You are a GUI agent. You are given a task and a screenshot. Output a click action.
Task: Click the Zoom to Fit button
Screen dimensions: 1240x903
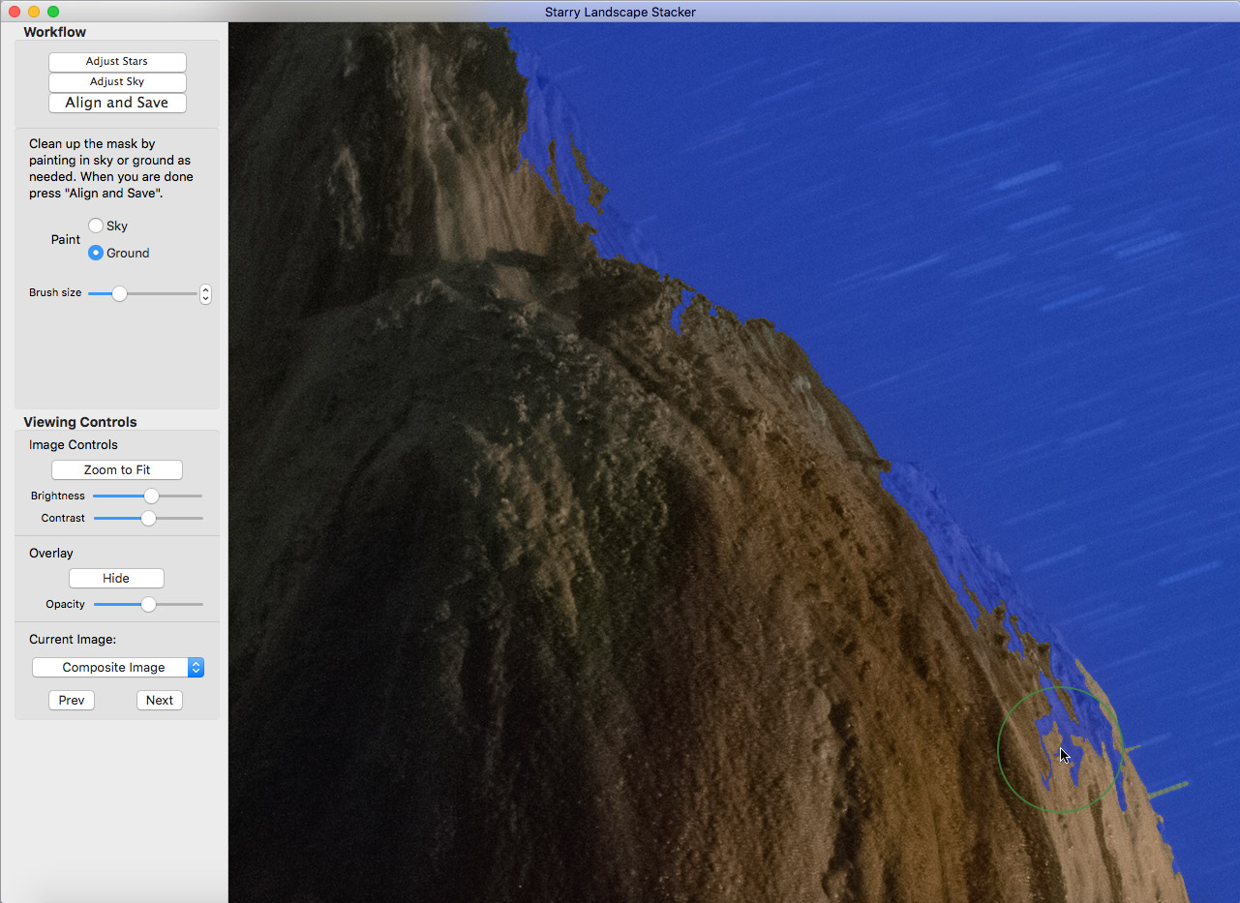pyautogui.click(x=117, y=469)
